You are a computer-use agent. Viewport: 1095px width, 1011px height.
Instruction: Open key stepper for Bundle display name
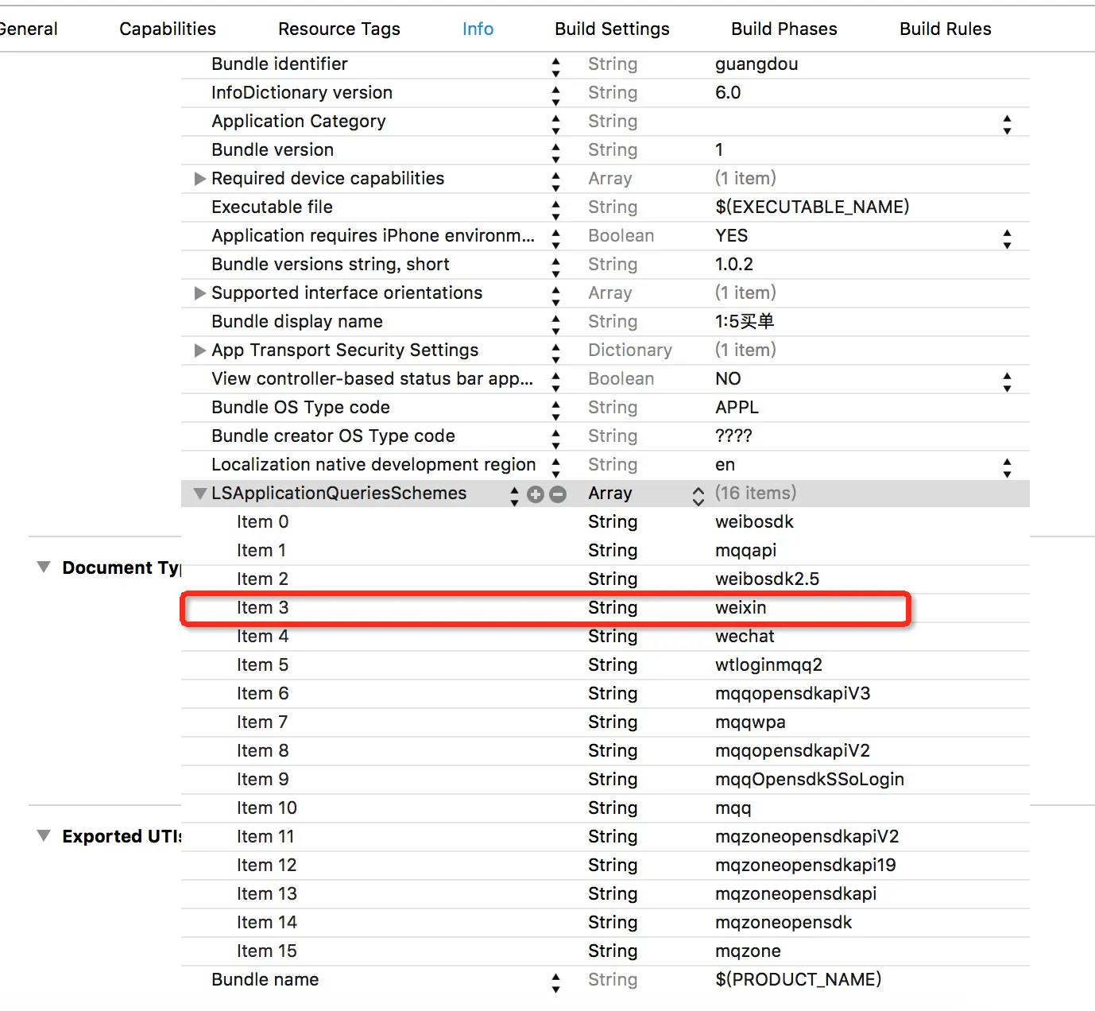tap(555, 325)
